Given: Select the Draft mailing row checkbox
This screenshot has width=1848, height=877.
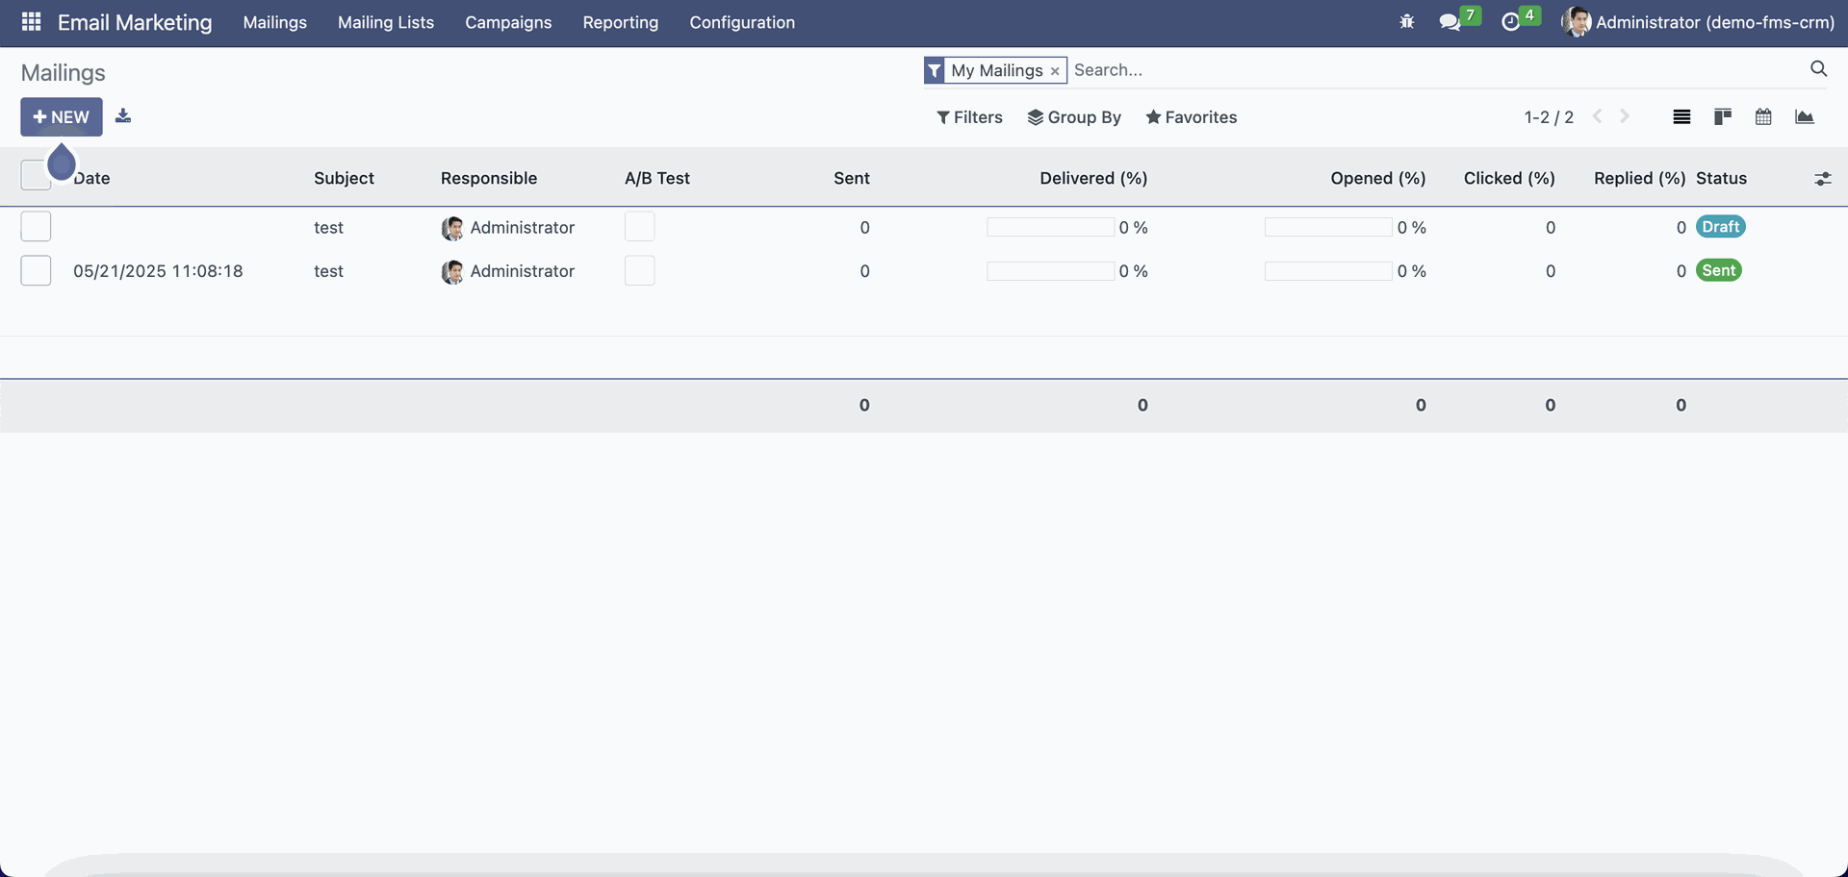Looking at the screenshot, I should (36, 227).
